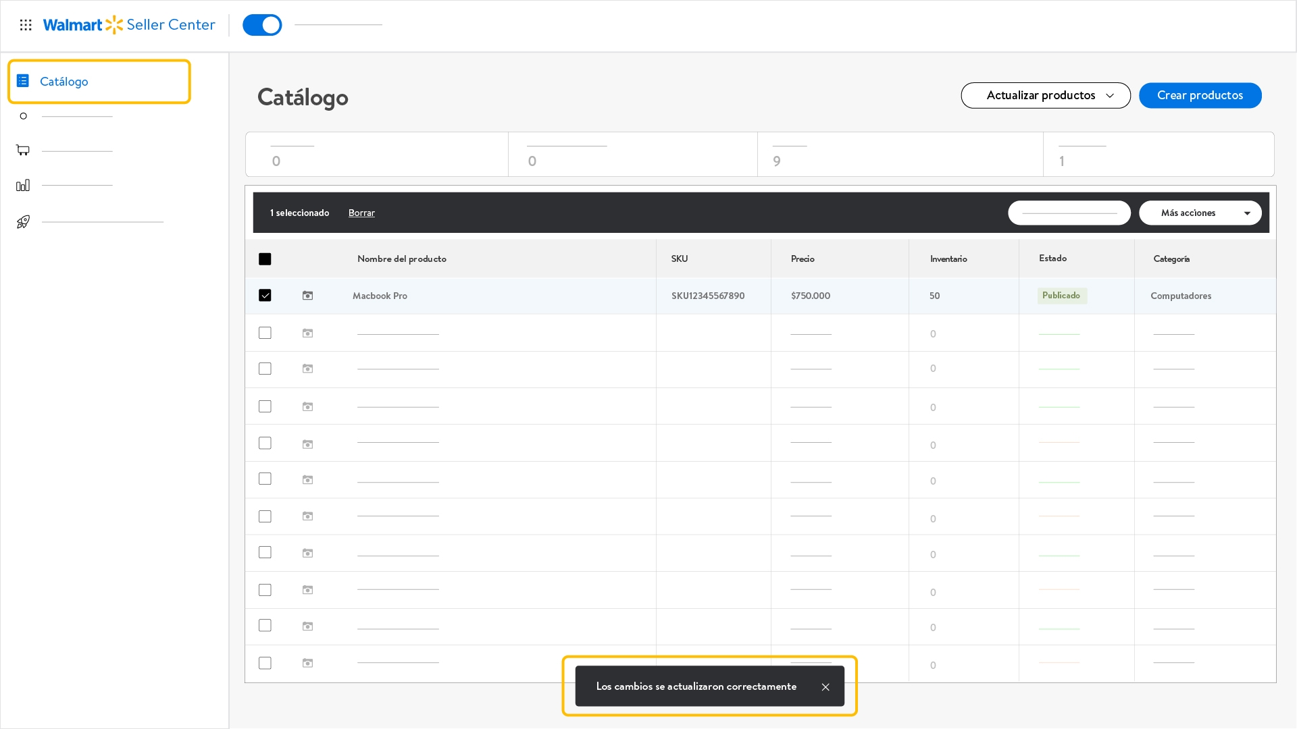Click the SKU column header
Screen dimensions: 1297x729
coord(680,259)
